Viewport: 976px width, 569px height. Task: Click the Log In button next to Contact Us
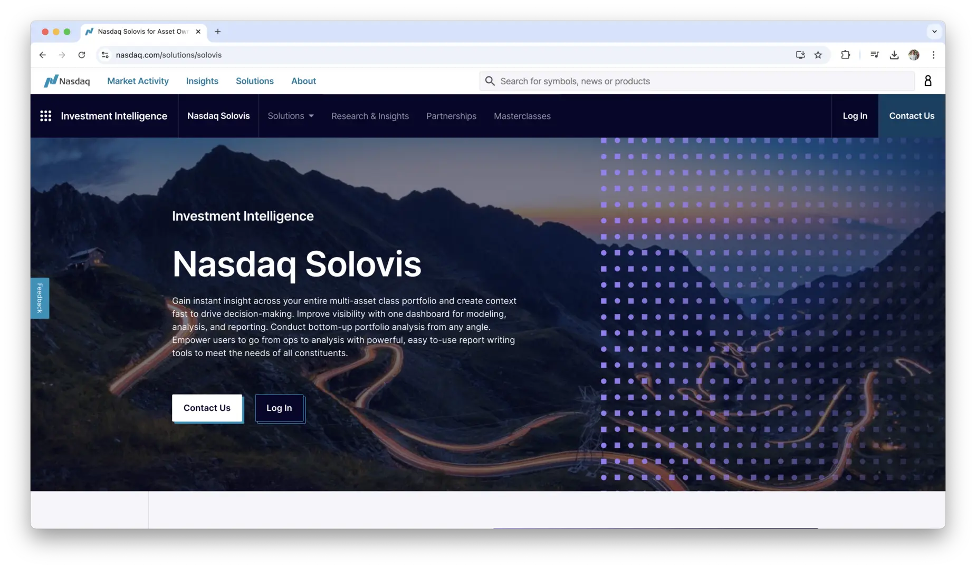[x=279, y=408]
